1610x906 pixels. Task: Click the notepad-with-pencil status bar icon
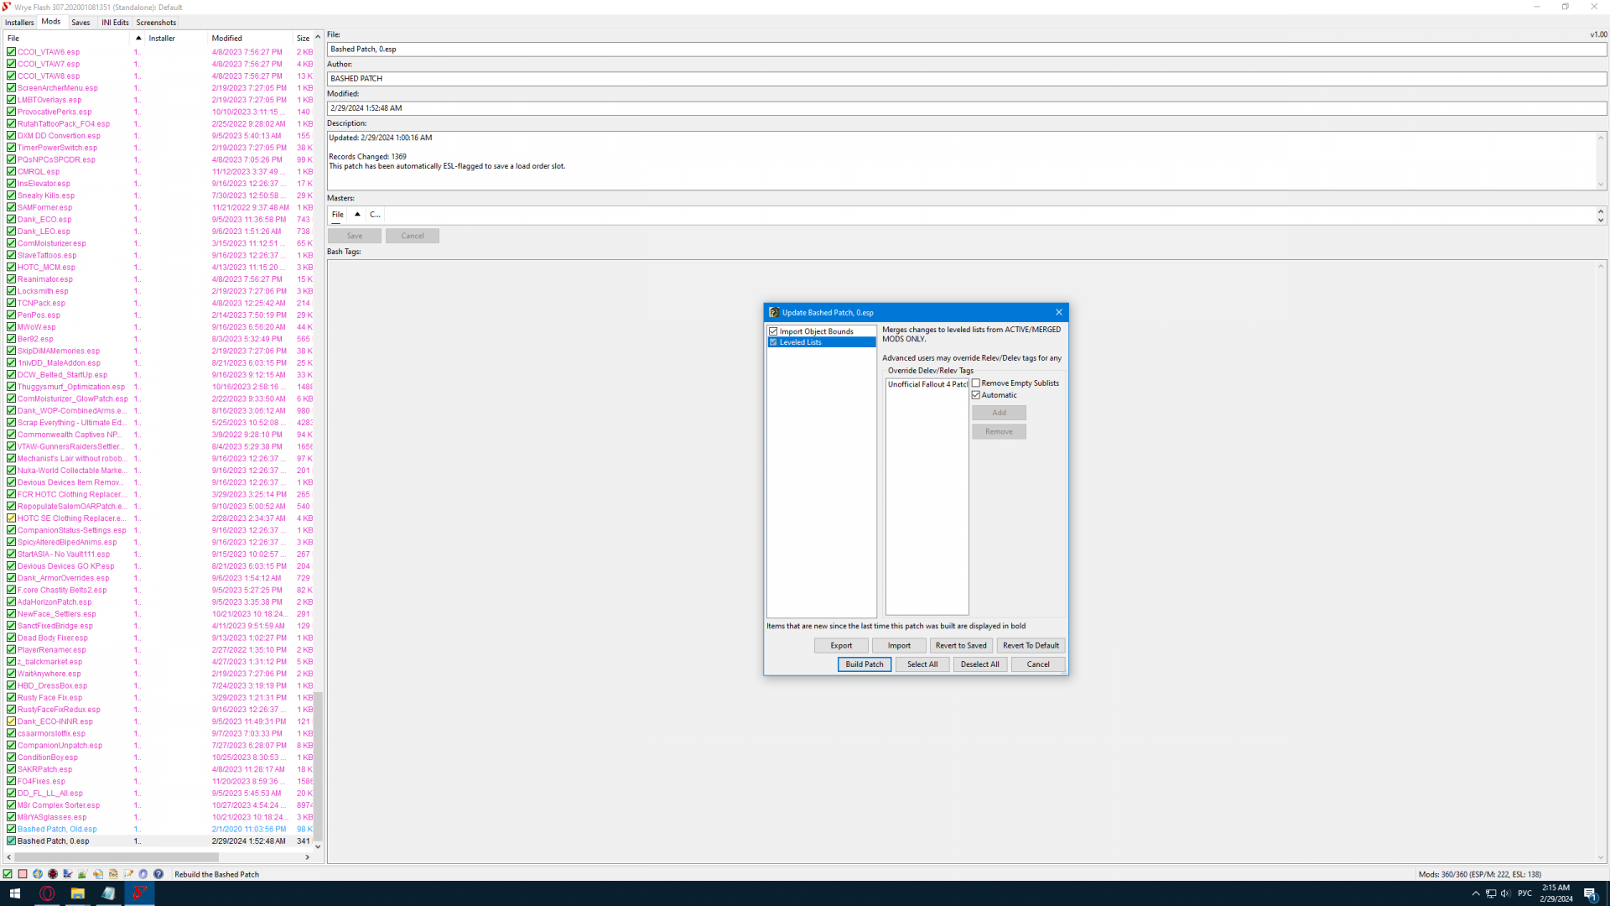tap(128, 874)
